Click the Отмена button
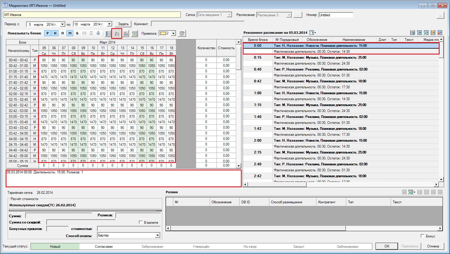This screenshot has height=254, width=450. click(433, 246)
